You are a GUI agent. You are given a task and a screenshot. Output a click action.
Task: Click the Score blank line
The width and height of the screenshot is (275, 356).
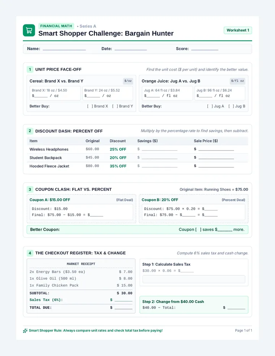205,49
